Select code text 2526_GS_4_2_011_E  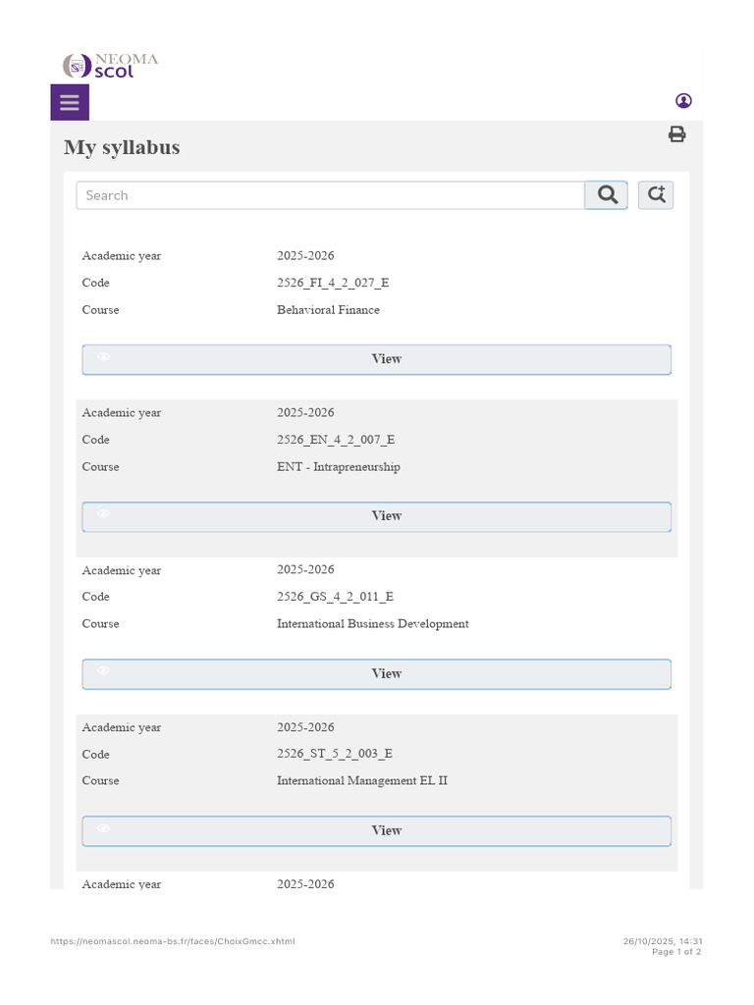point(335,597)
